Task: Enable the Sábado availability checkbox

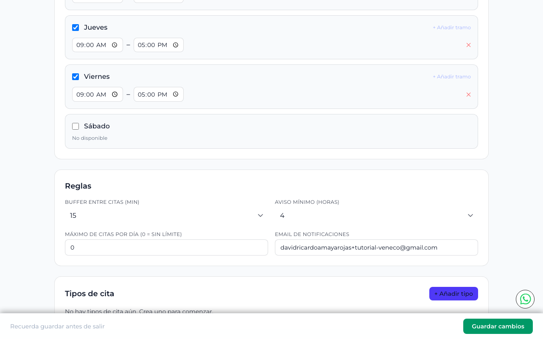Action: tap(76, 126)
